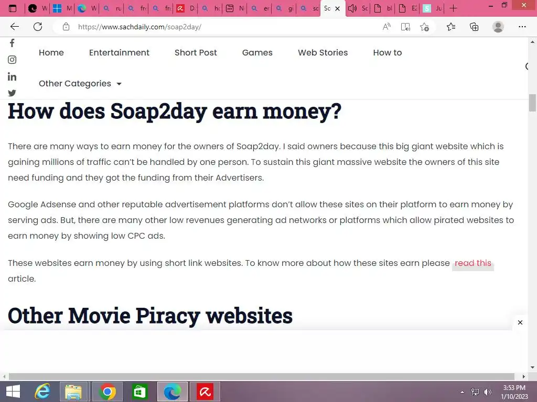Open the Windows Start menu

click(x=13, y=392)
